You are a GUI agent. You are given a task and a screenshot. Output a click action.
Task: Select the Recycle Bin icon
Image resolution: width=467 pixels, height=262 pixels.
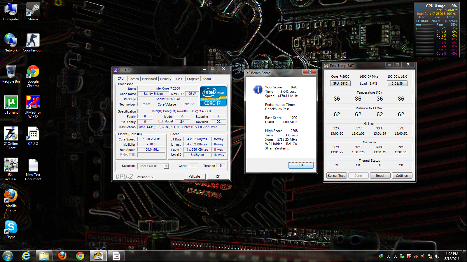pyautogui.click(x=11, y=74)
